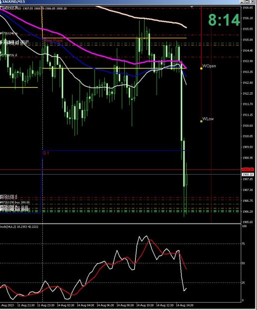Image resolution: width=257 pixels, height=310 pixels.
Task: Click the 1906.20 price scale value
Action: point(248,211)
